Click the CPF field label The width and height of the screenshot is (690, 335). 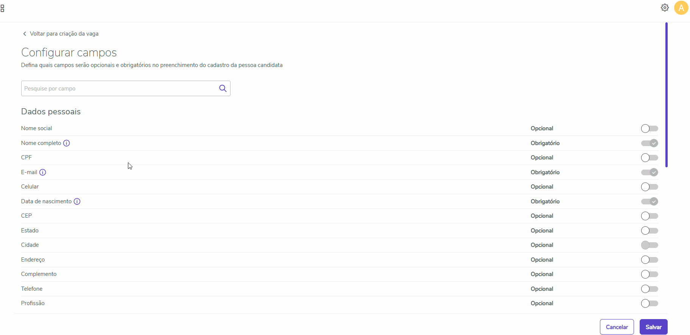(26, 157)
